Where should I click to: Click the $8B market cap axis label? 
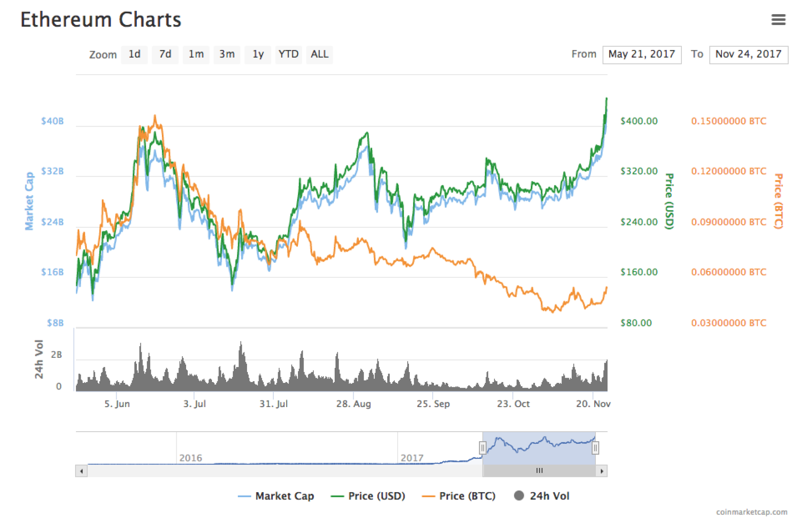[55, 323]
